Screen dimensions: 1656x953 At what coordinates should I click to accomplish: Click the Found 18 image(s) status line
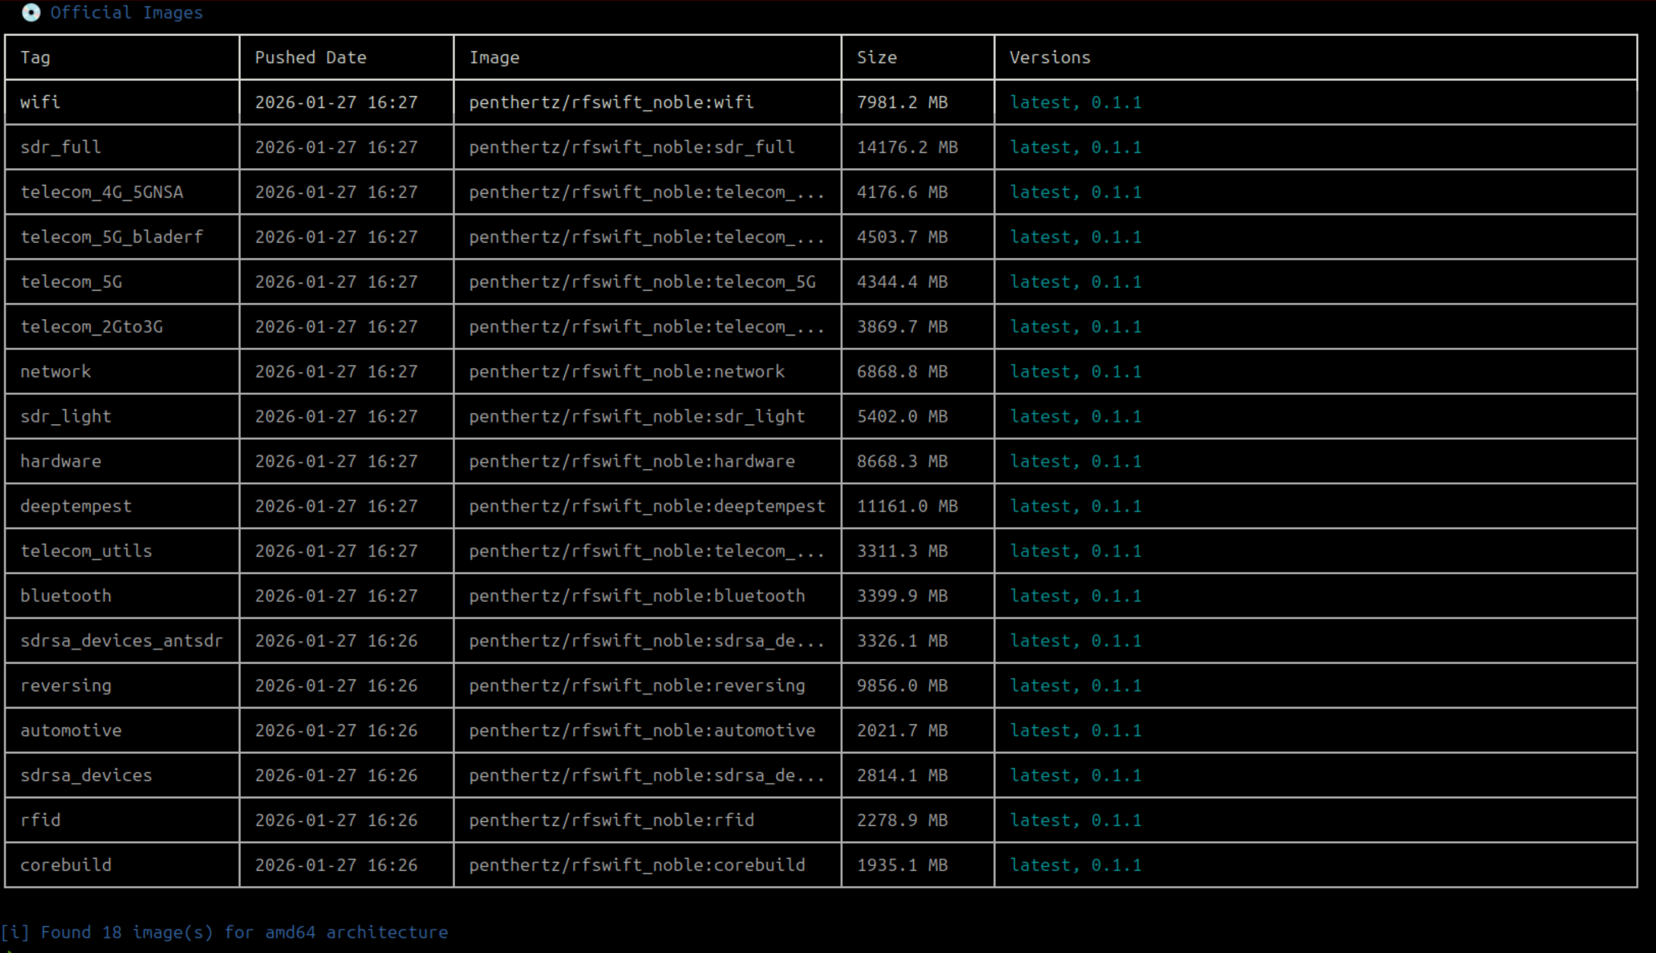click(x=225, y=932)
